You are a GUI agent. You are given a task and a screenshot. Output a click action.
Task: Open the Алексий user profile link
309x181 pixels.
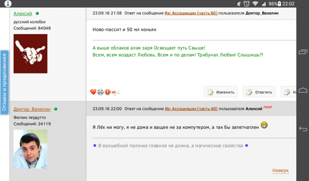pos(23,14)
